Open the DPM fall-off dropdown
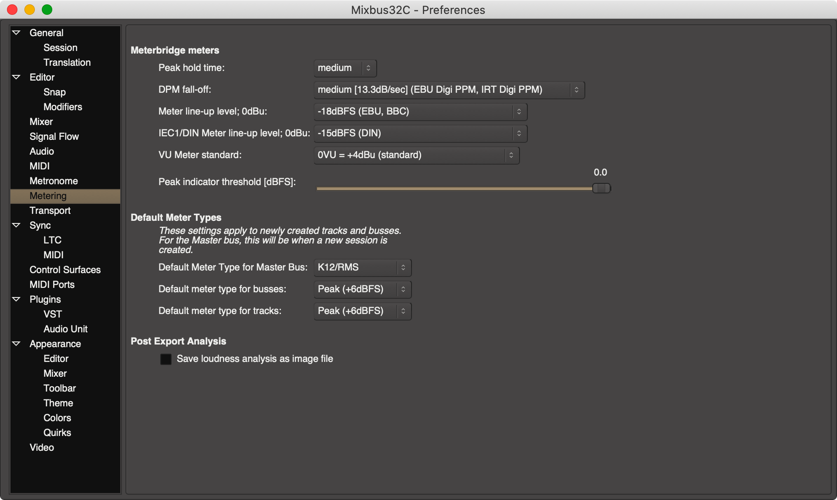Screen dimensions: 837x500 (449, 90)
